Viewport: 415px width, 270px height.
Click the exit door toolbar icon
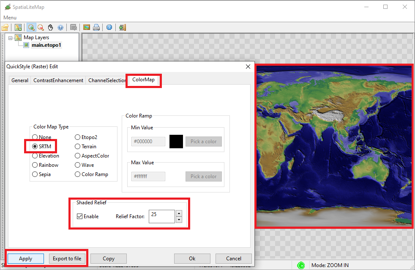point(122,27)
